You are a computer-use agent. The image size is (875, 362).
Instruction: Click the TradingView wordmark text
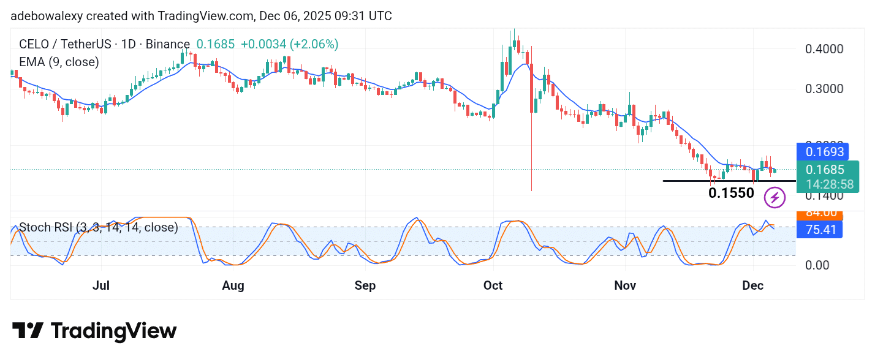coord(113,331)
